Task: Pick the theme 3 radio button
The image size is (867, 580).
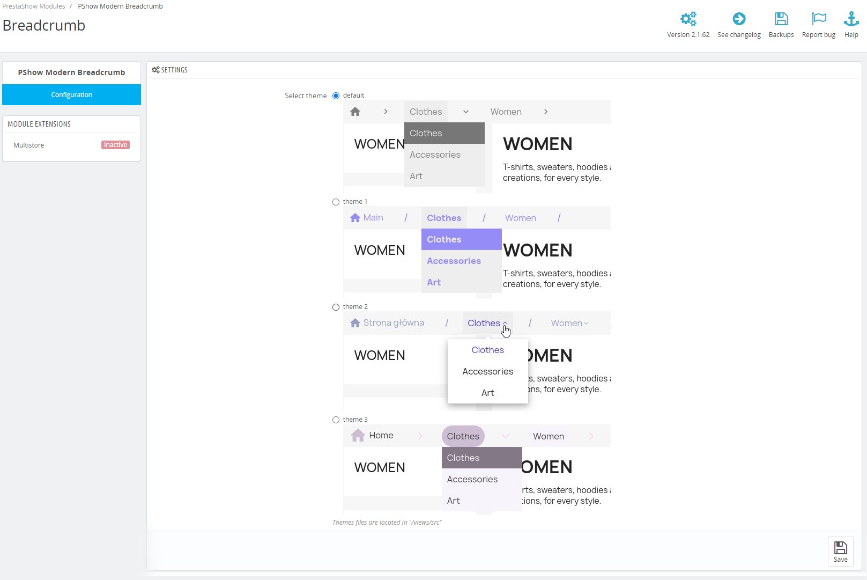Action: pyautogui.click(x=336, y=420)
